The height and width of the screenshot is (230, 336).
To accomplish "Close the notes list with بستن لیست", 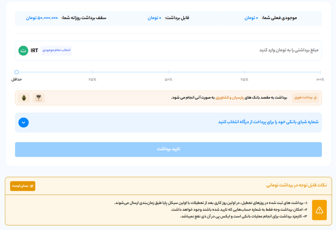I will 23,186.
